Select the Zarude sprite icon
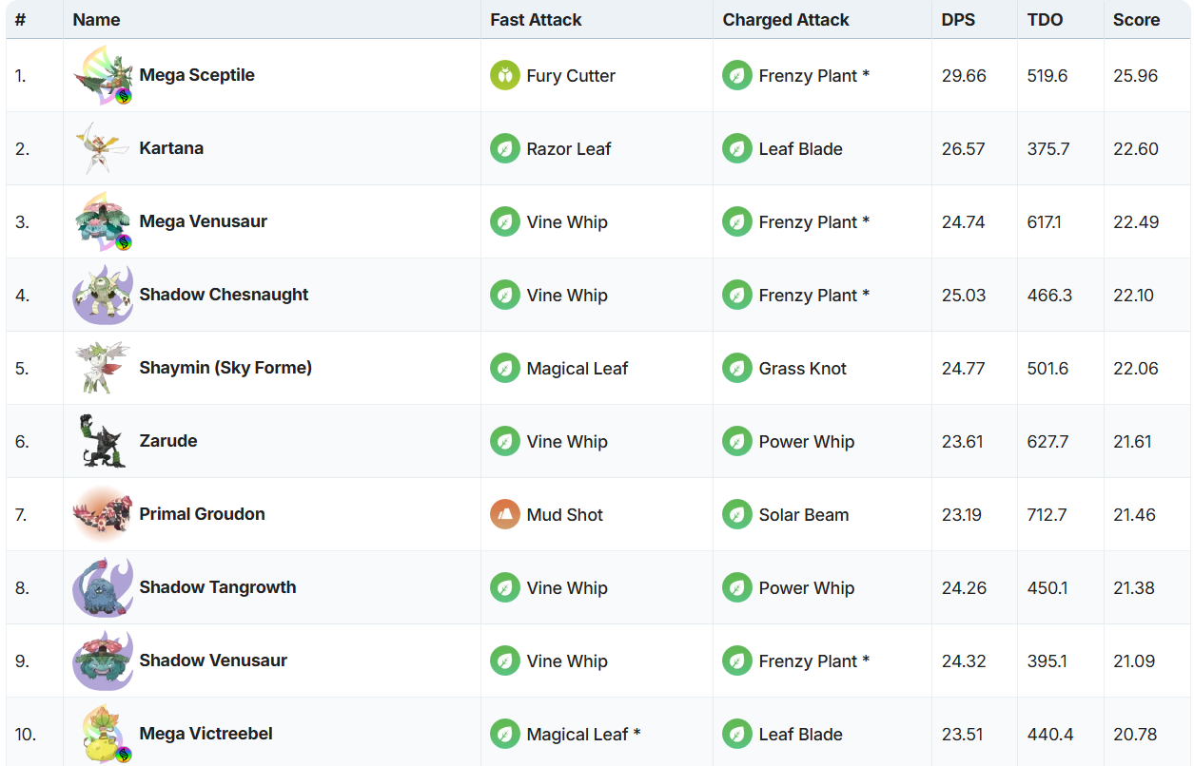Image resolution: width=1194 pixels, height=766 pixels. (x=102, y=442)
